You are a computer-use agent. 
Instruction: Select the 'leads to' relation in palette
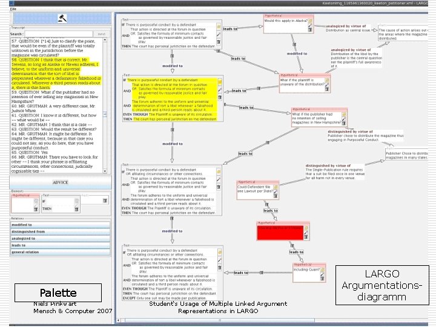tap(61, 245)
